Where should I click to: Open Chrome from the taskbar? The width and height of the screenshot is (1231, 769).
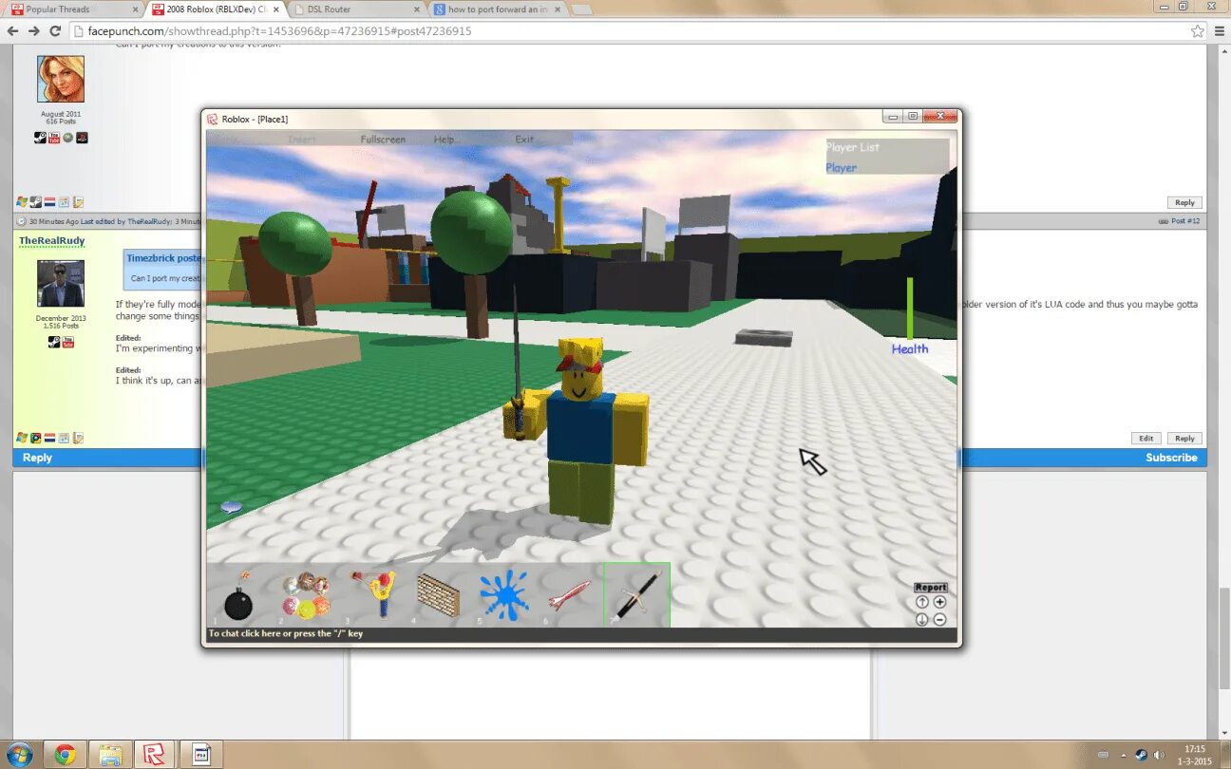coord(65,755)
